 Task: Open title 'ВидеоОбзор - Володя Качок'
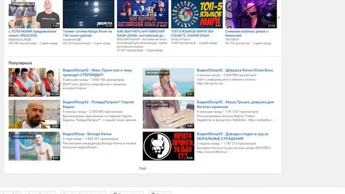tap(87, 134)
